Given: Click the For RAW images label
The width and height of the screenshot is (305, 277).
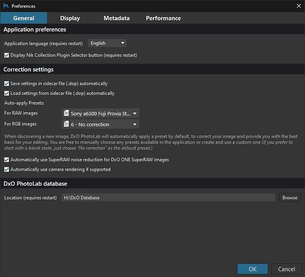Looking at the screenshot, I should pyautogui.click(x=21, y=113).
